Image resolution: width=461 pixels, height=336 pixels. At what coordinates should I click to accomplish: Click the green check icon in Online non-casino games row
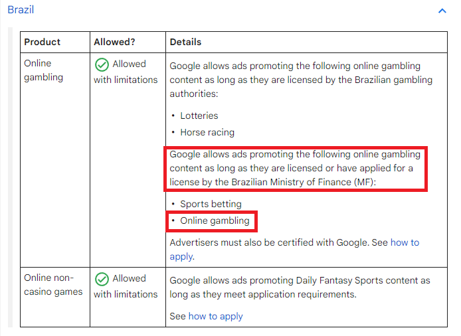102,279
